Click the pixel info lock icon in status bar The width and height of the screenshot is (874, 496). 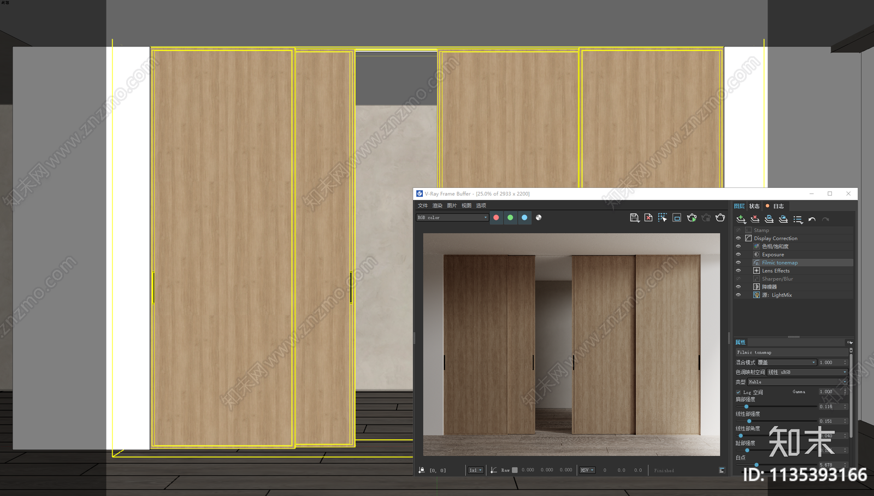[422, 470]
